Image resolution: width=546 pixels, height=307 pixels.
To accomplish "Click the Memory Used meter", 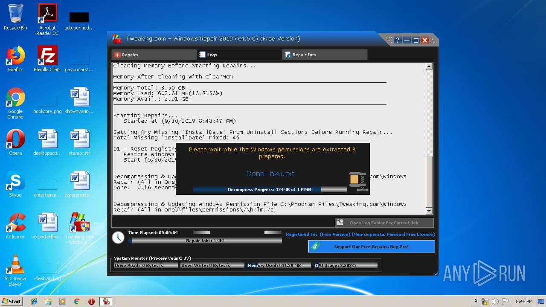I will 279,265.
